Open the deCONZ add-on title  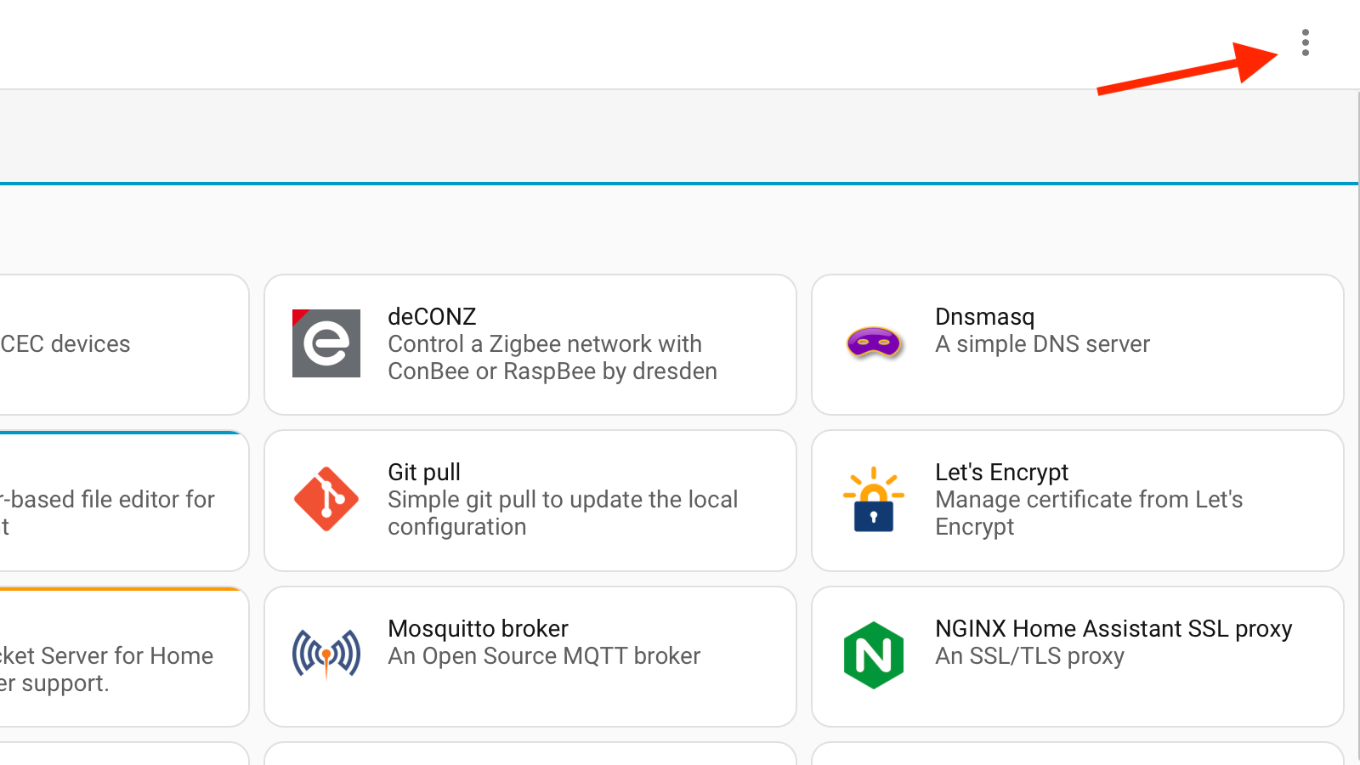tap(432, 316)
